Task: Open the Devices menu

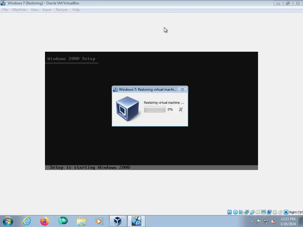Action: click(x=62, y=10)
